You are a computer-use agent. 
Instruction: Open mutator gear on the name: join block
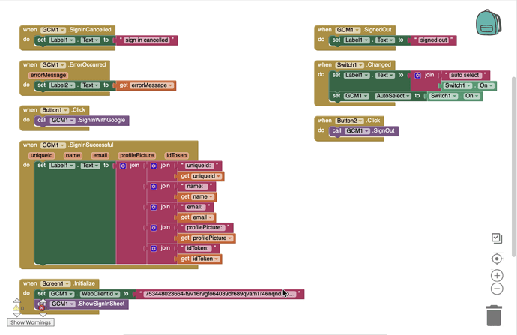click(154, 187)
